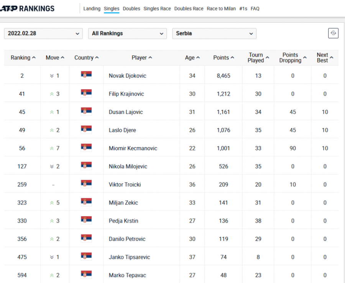The image size is (345, 283).
Task: Click the flag icon beside Viktor Troicki
Action: pos(86,184)
